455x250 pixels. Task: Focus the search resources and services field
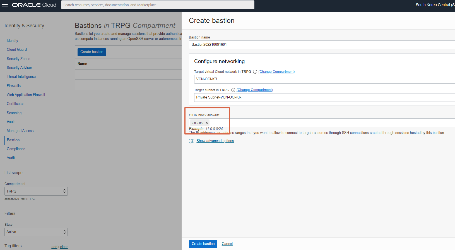coord(158,5)
